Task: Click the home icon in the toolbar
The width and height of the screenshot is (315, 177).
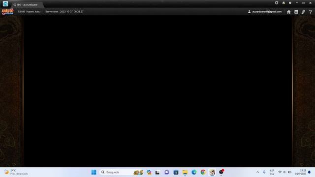Action: coord(289,12)
